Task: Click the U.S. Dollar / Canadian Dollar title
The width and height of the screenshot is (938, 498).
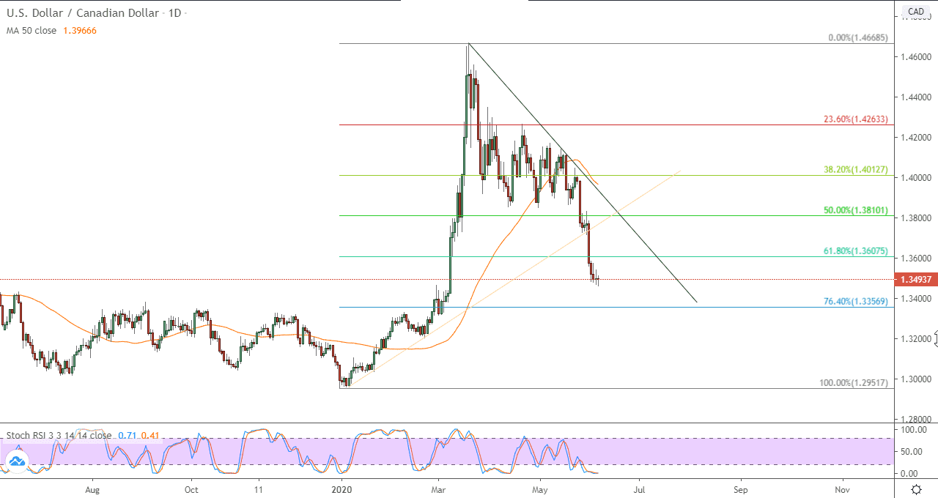Action: [83, 13]
